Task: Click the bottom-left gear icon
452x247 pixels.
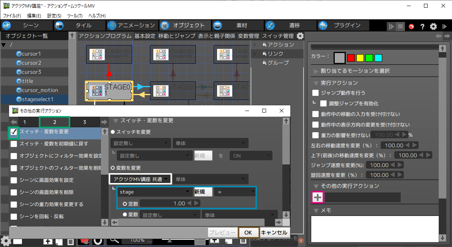Action: [x=5, y=241]
